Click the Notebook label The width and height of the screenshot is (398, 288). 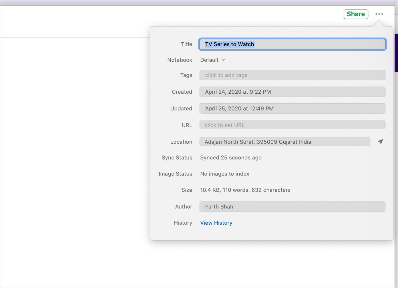180,60
